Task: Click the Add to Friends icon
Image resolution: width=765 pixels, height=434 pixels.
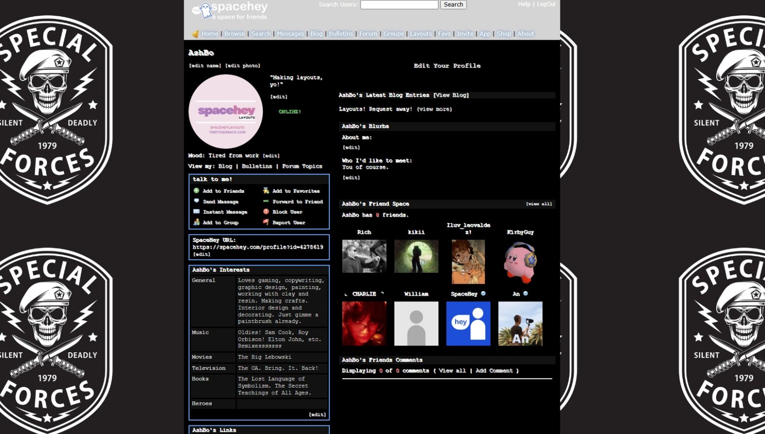Action: 196,190
